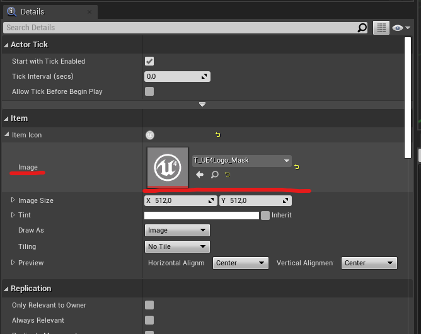Click the Search Details input field

180,28
